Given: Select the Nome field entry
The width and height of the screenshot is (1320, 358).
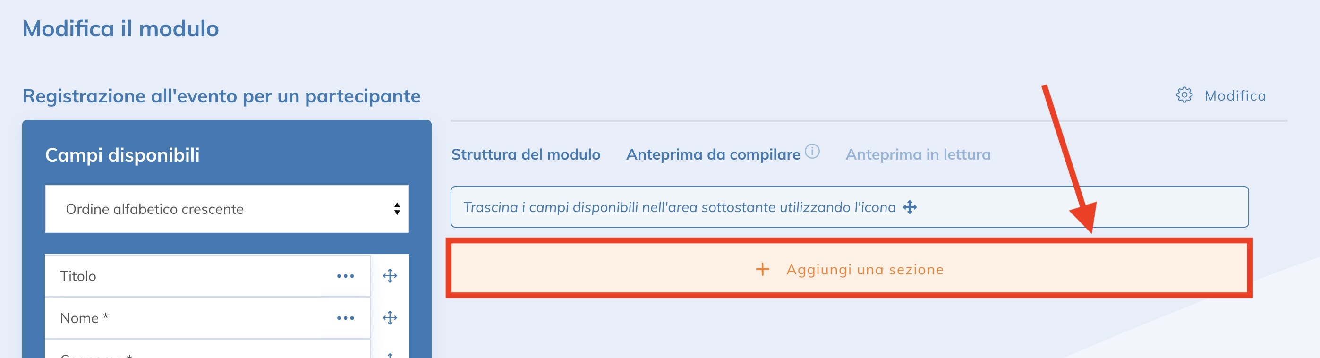Looking at the screenshot, I should pos(154,317).
